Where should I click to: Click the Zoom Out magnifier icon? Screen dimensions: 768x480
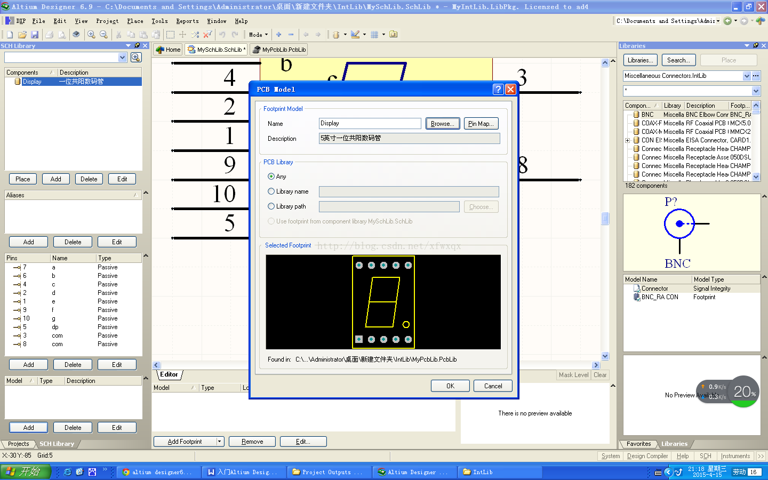click(103, 35)
